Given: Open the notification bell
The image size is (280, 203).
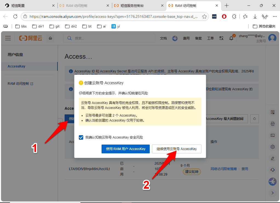Looking at the screenshot, I should coord(232,38).
